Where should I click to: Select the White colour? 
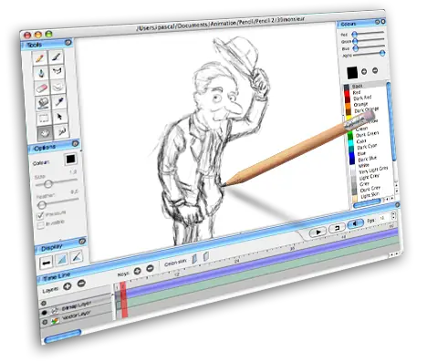coord(364,166)
